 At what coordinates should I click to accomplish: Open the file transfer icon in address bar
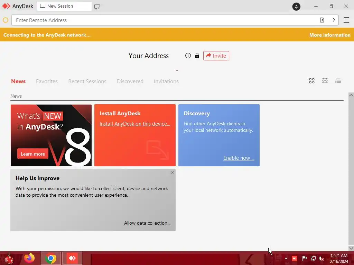[322, 20]
